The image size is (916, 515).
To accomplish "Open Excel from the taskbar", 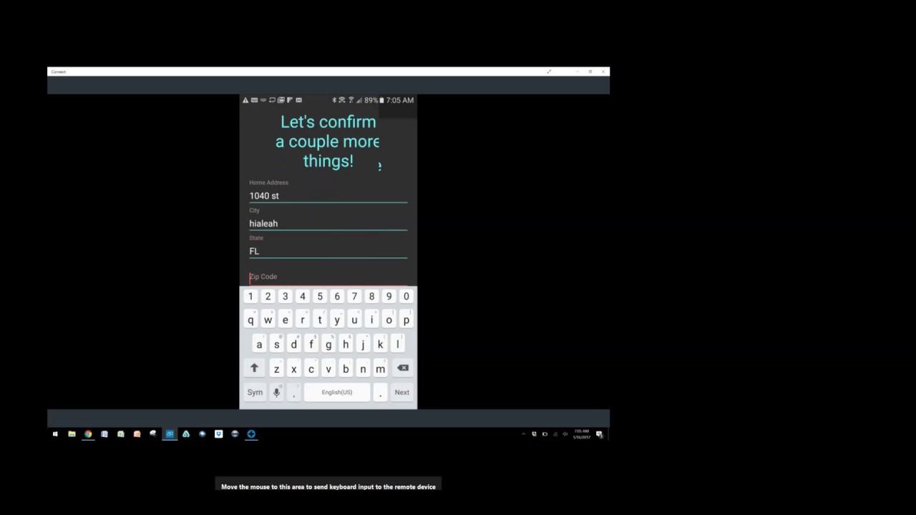I will click(121, 434).
